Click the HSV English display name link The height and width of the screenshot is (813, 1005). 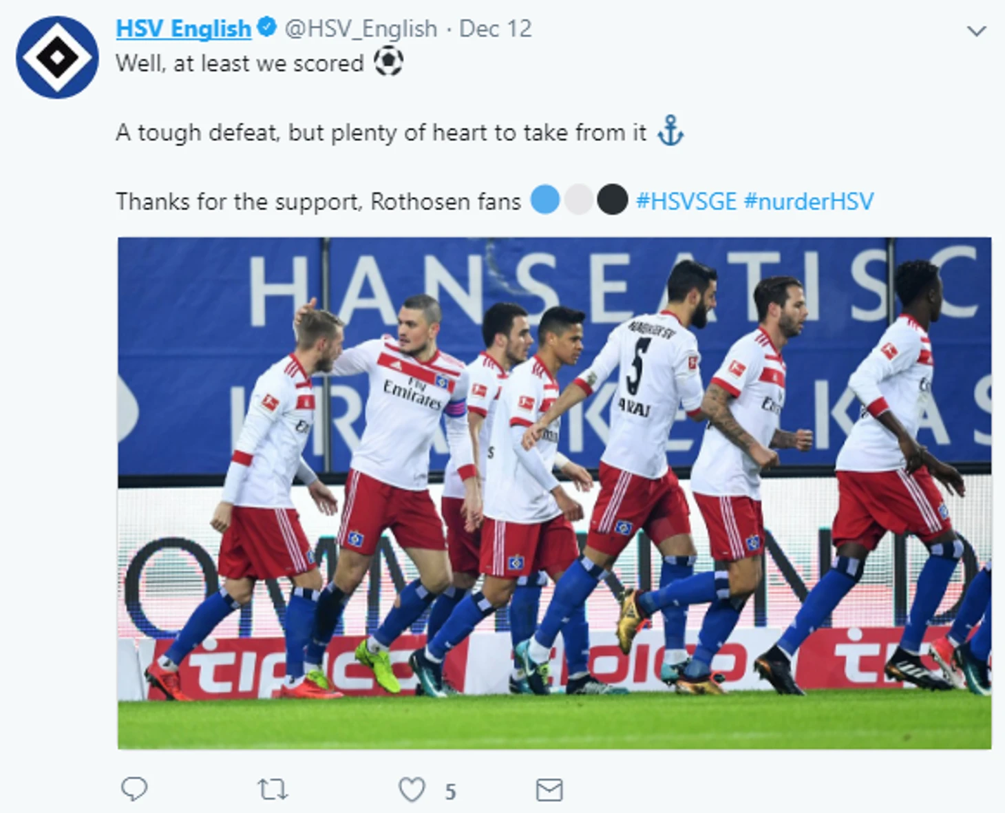point(183,29)
